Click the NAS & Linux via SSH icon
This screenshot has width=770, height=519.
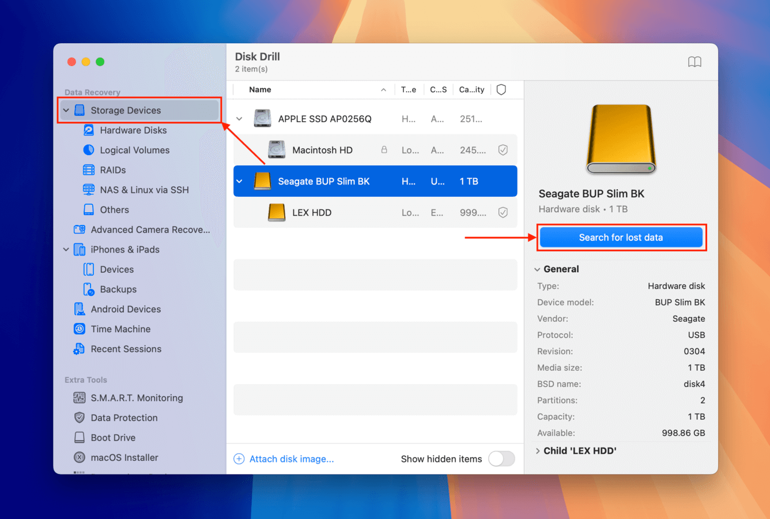pos(89,190)
